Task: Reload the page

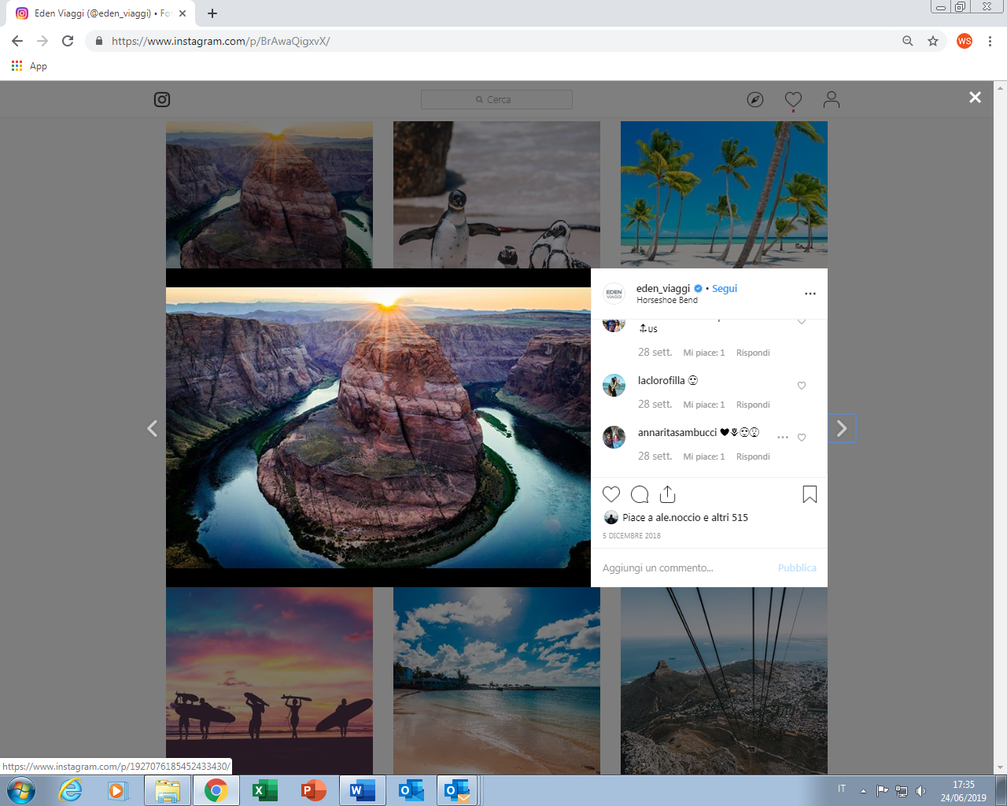Action: coord(68,41)
